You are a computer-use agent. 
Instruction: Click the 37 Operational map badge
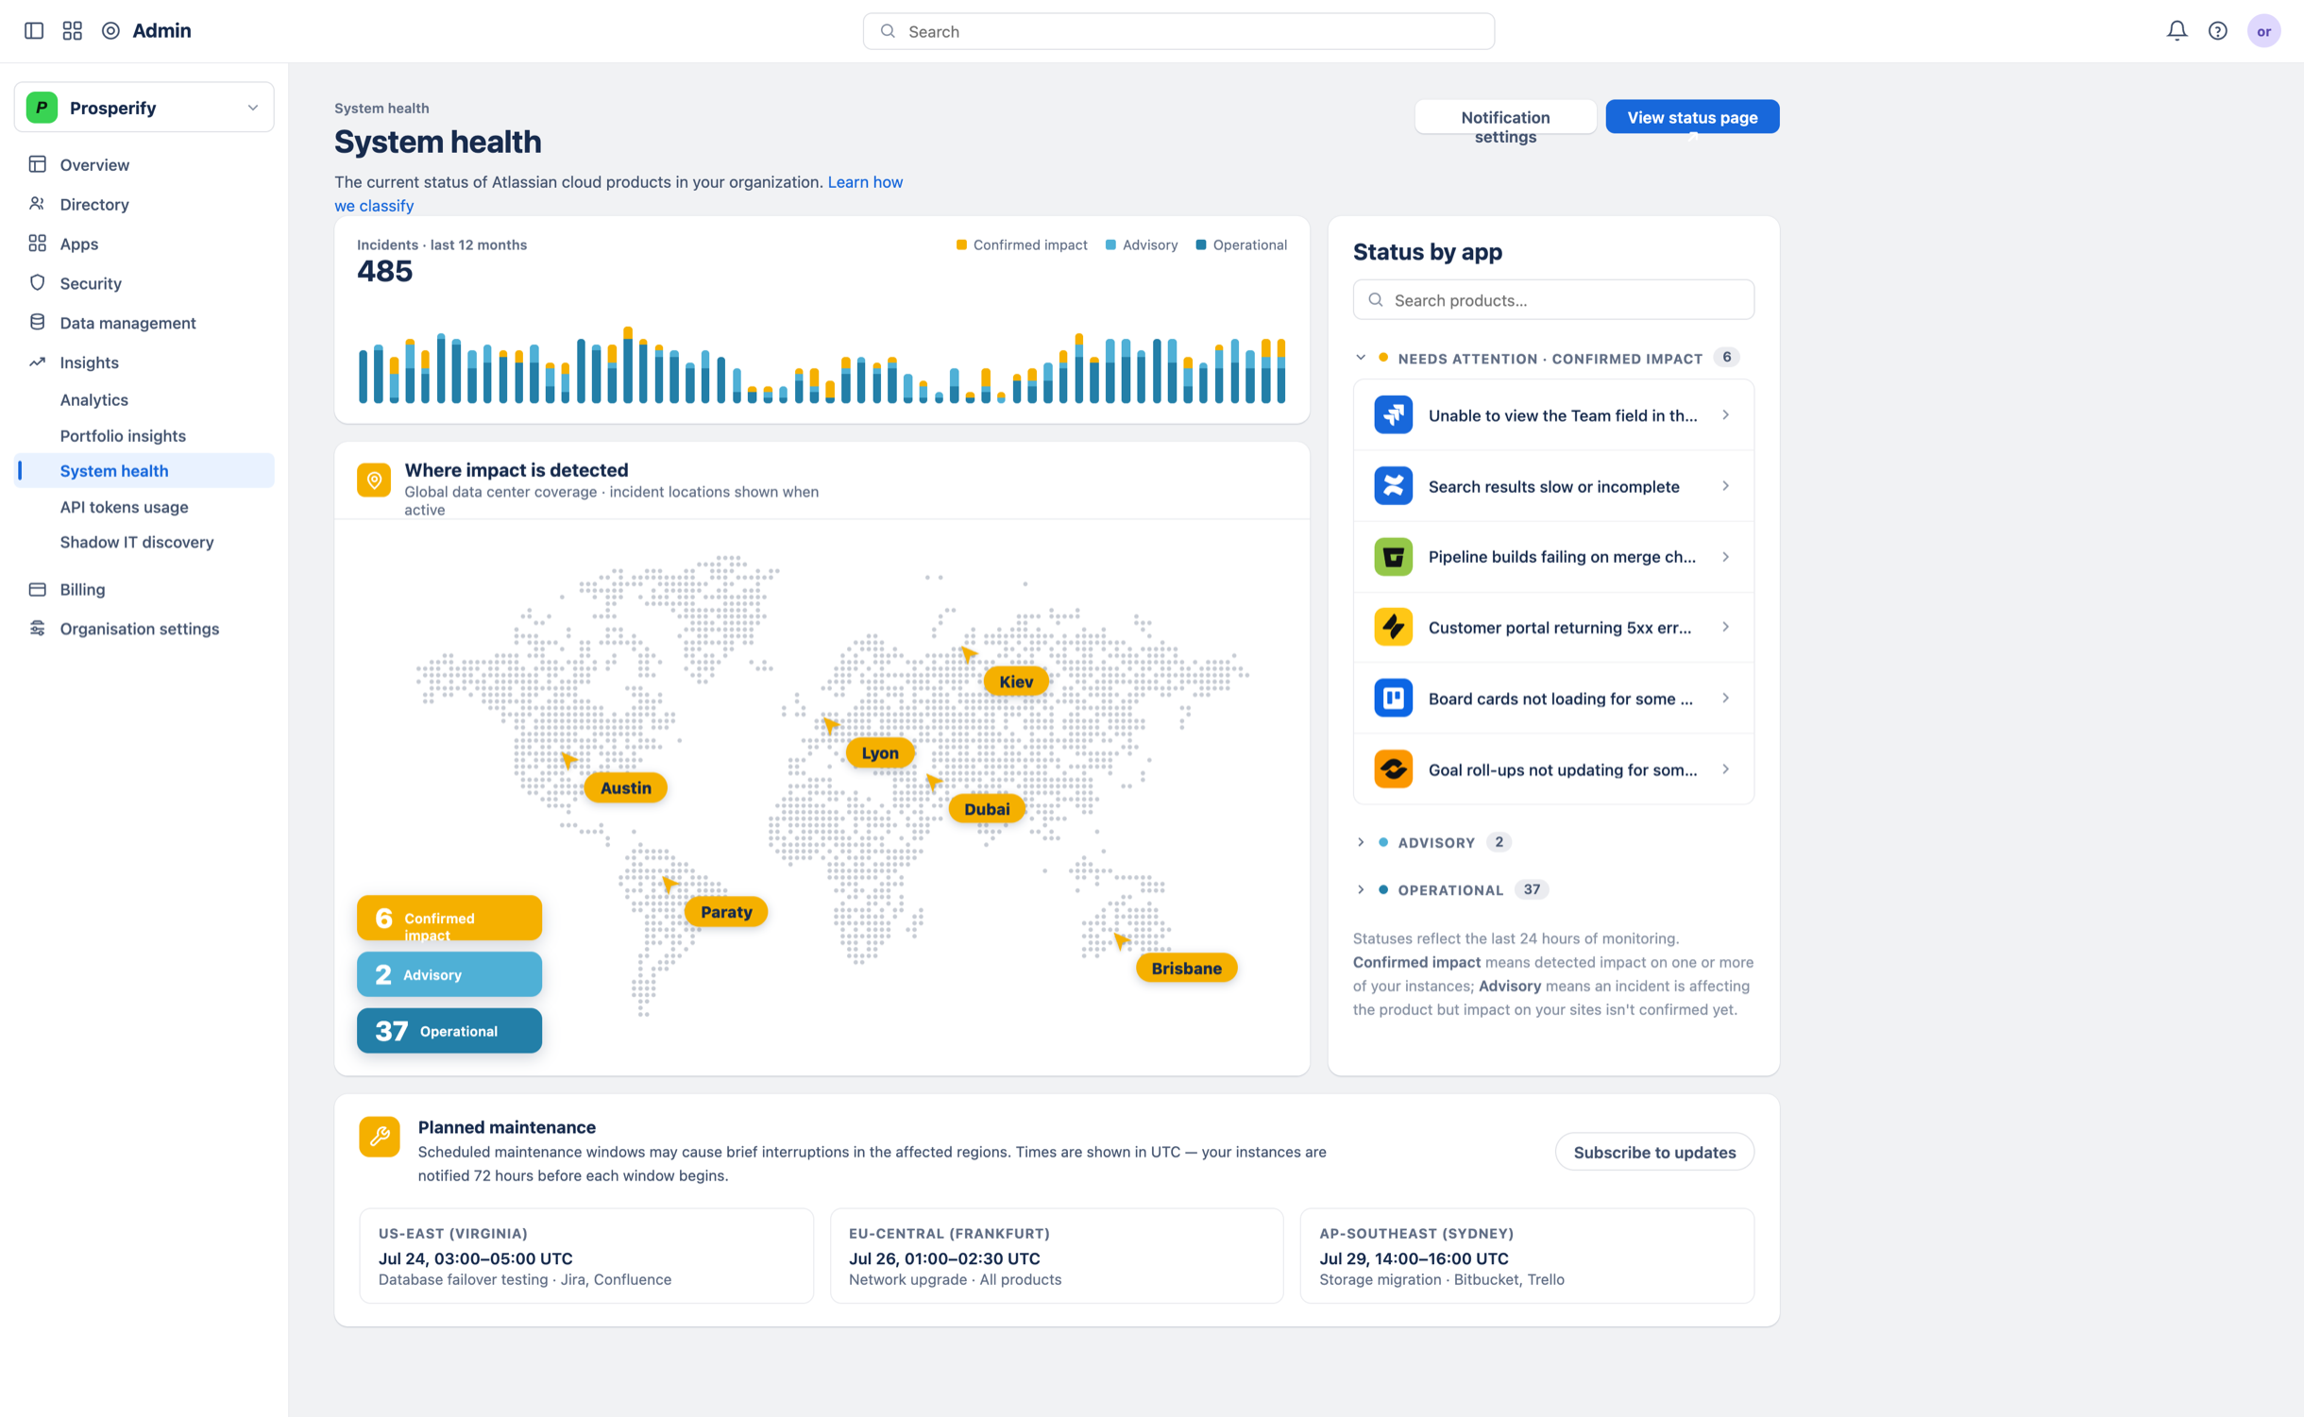pyautogui.click(x=449, y=1031)
